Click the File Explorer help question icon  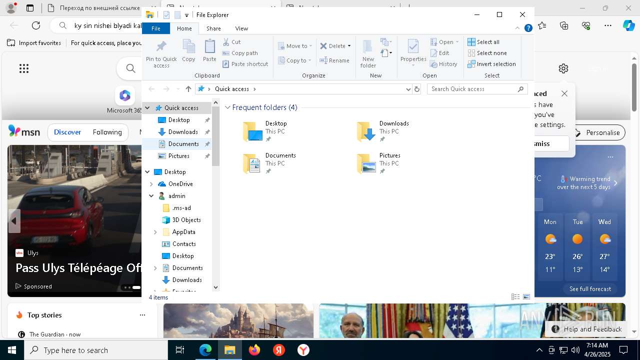click(528, 28)
